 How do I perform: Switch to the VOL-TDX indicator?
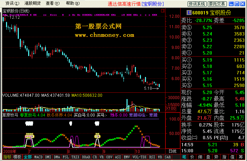point(139,157)
